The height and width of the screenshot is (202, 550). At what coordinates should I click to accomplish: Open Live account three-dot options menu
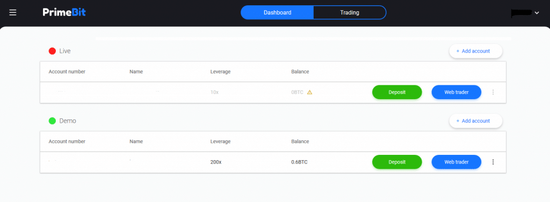(x=493, y=92)
